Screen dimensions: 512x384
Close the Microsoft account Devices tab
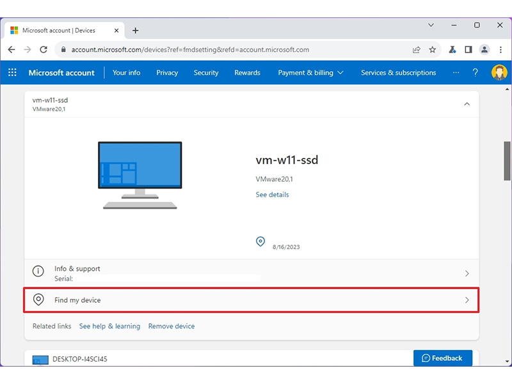point(116,30)
